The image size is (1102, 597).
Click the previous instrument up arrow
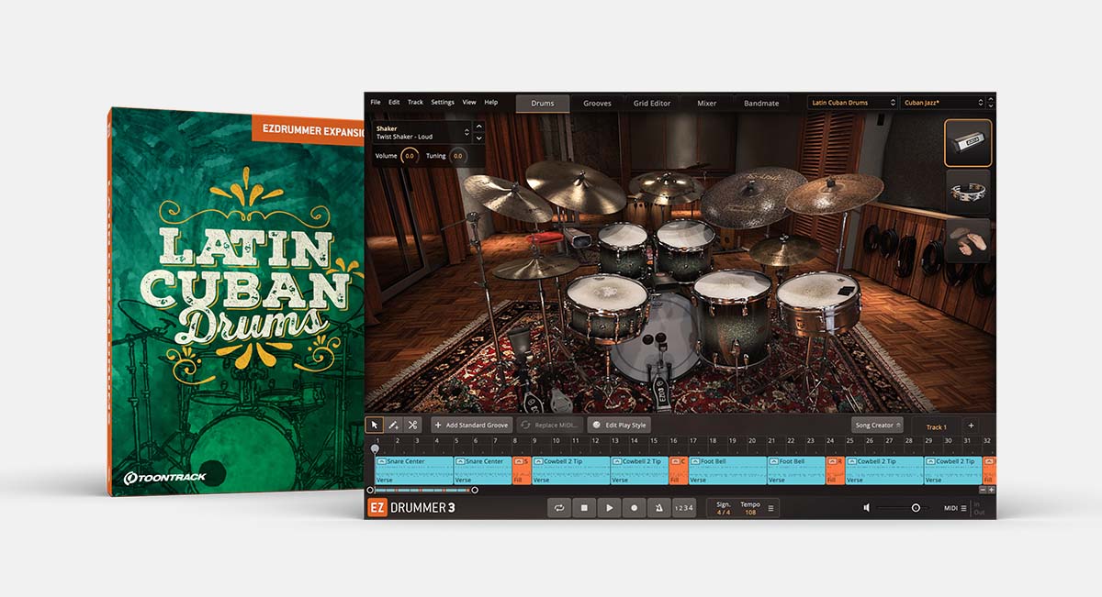(478, 127)
